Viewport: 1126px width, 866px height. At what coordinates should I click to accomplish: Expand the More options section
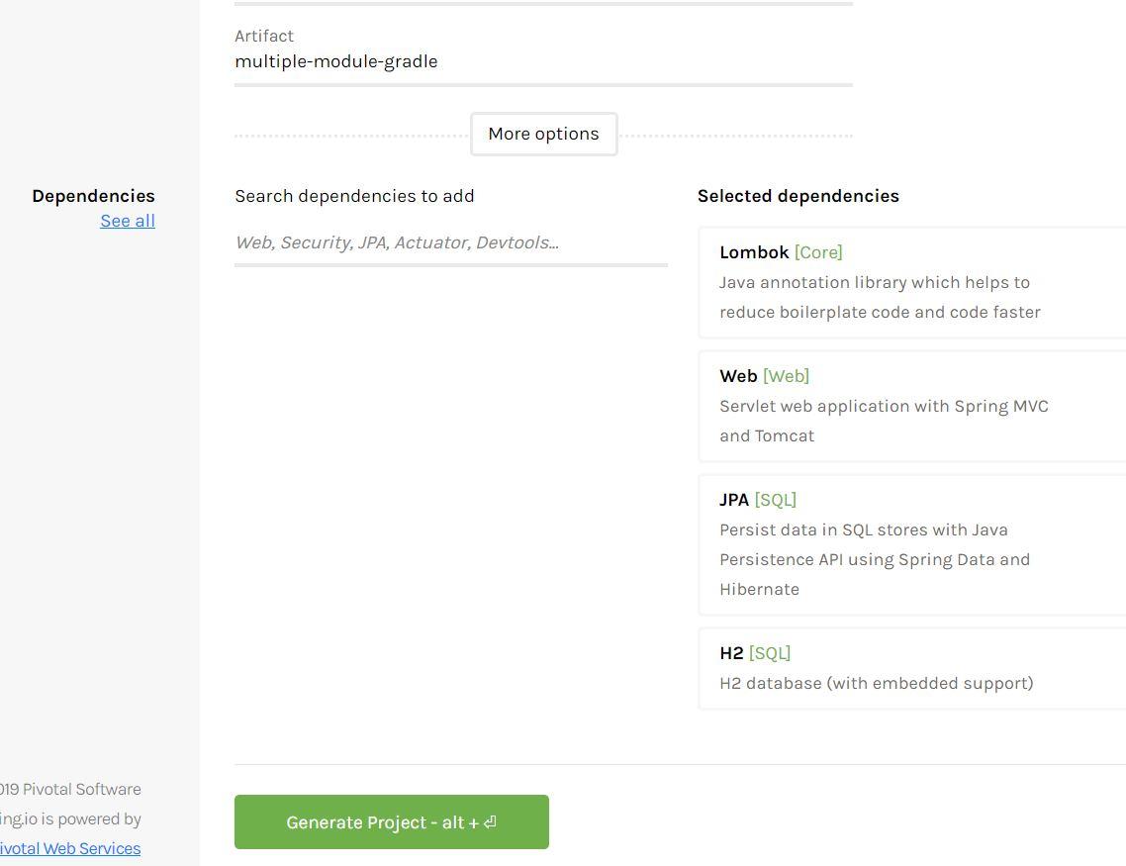click(x=543, y=134)
